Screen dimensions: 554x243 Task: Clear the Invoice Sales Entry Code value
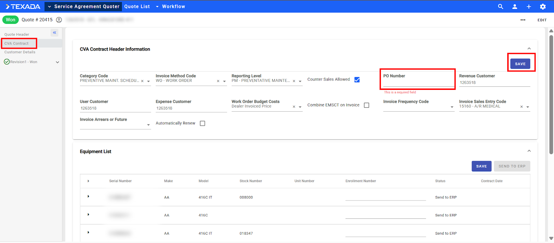coord(521,107)
